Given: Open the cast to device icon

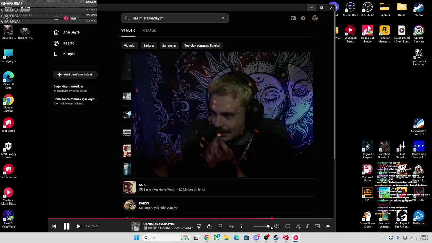Looking at the screenshot, I should coord(293,18).
